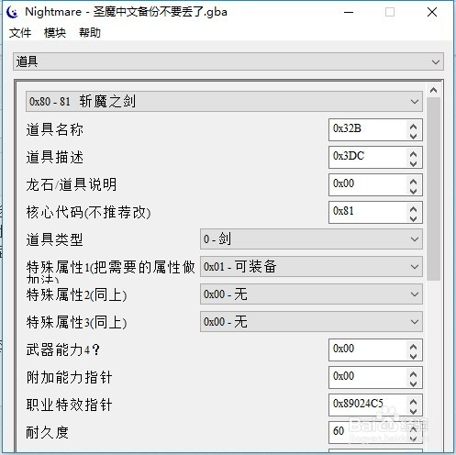This screenshot has width=456, height=455.
Task: Decrease 核心代码 value with down arrow
Action: click(x=413, y=218)
